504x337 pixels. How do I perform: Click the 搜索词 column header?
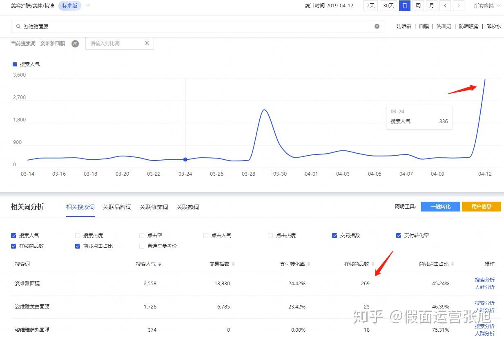click(22, 264)
